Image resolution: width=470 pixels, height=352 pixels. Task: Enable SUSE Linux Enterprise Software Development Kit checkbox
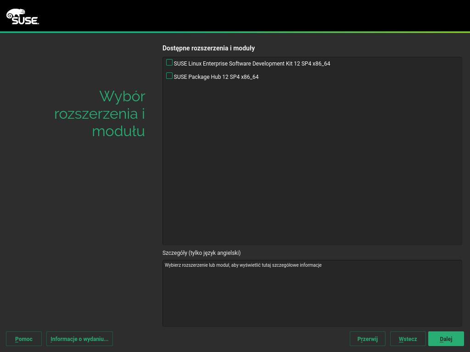tap(169, 62)
